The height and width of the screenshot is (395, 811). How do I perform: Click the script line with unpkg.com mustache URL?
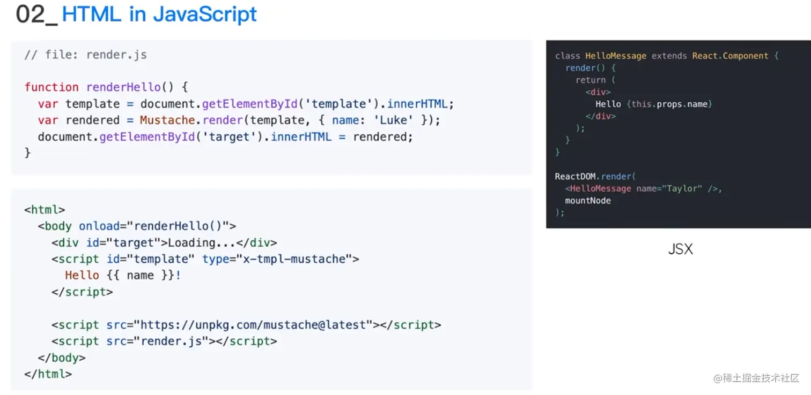(x=246, y=325)
